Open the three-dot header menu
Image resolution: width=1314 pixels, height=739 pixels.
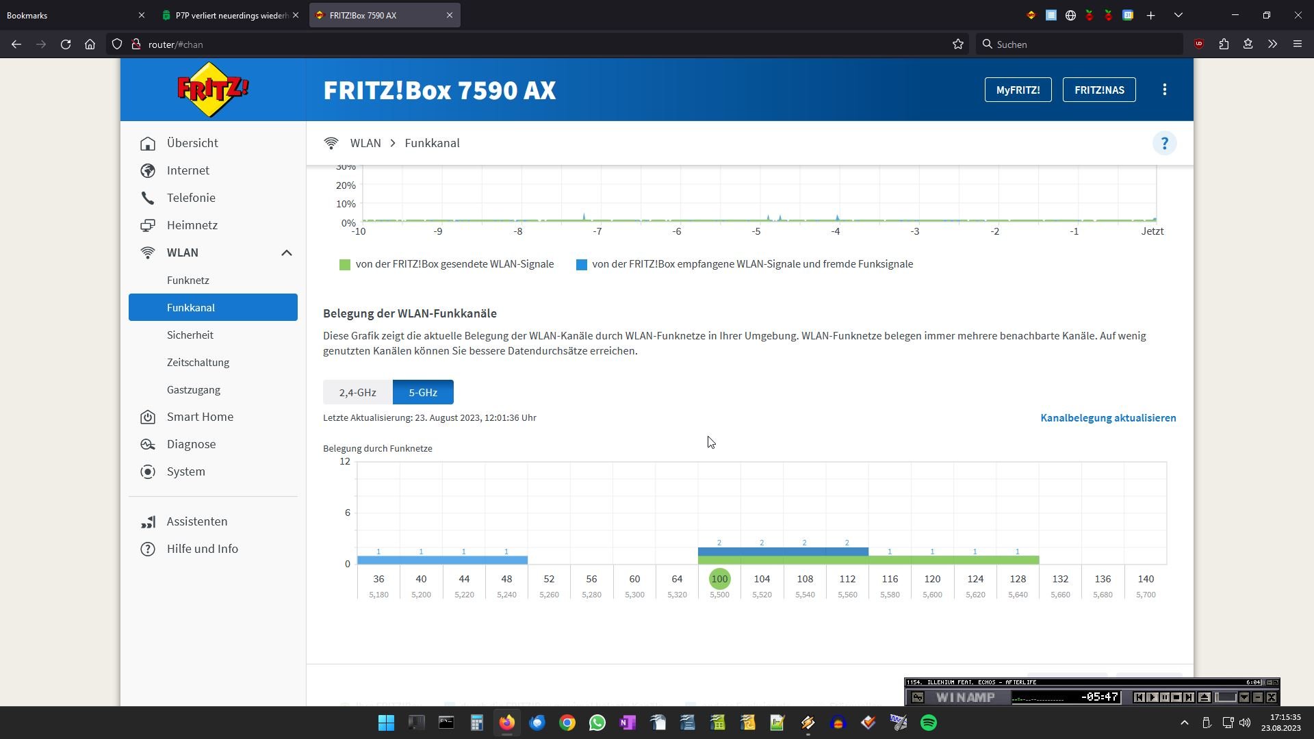click(x=1164, y=90)
